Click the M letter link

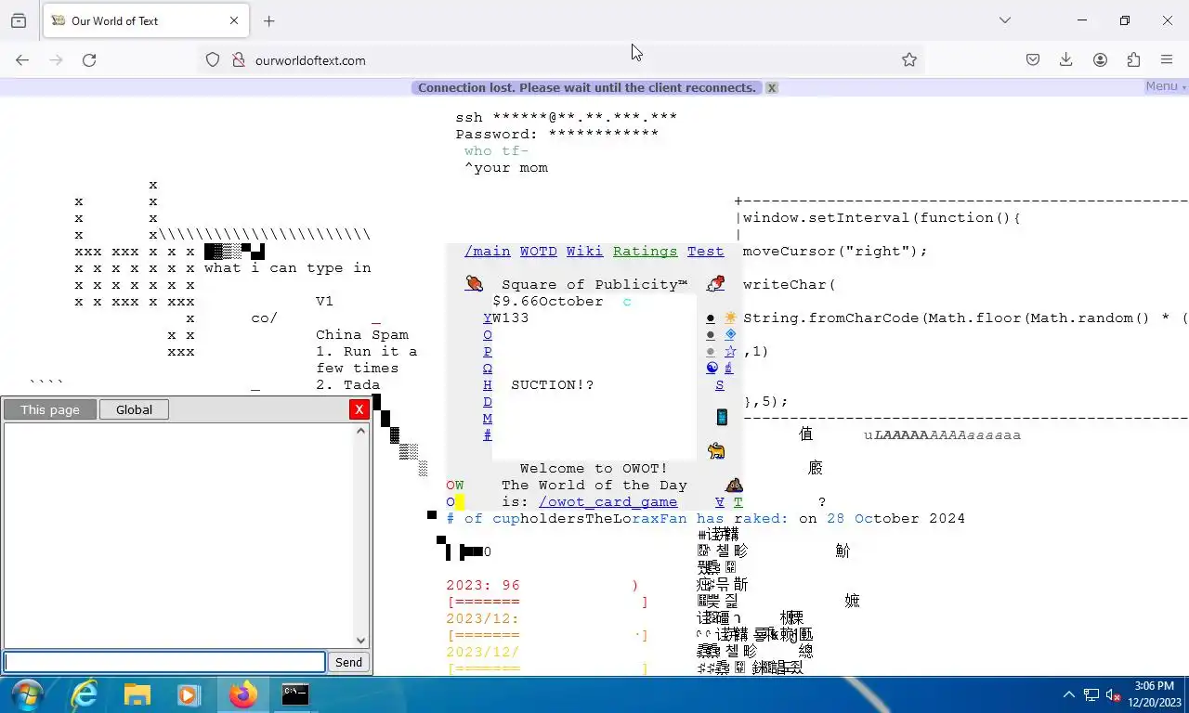click(488, 418)
